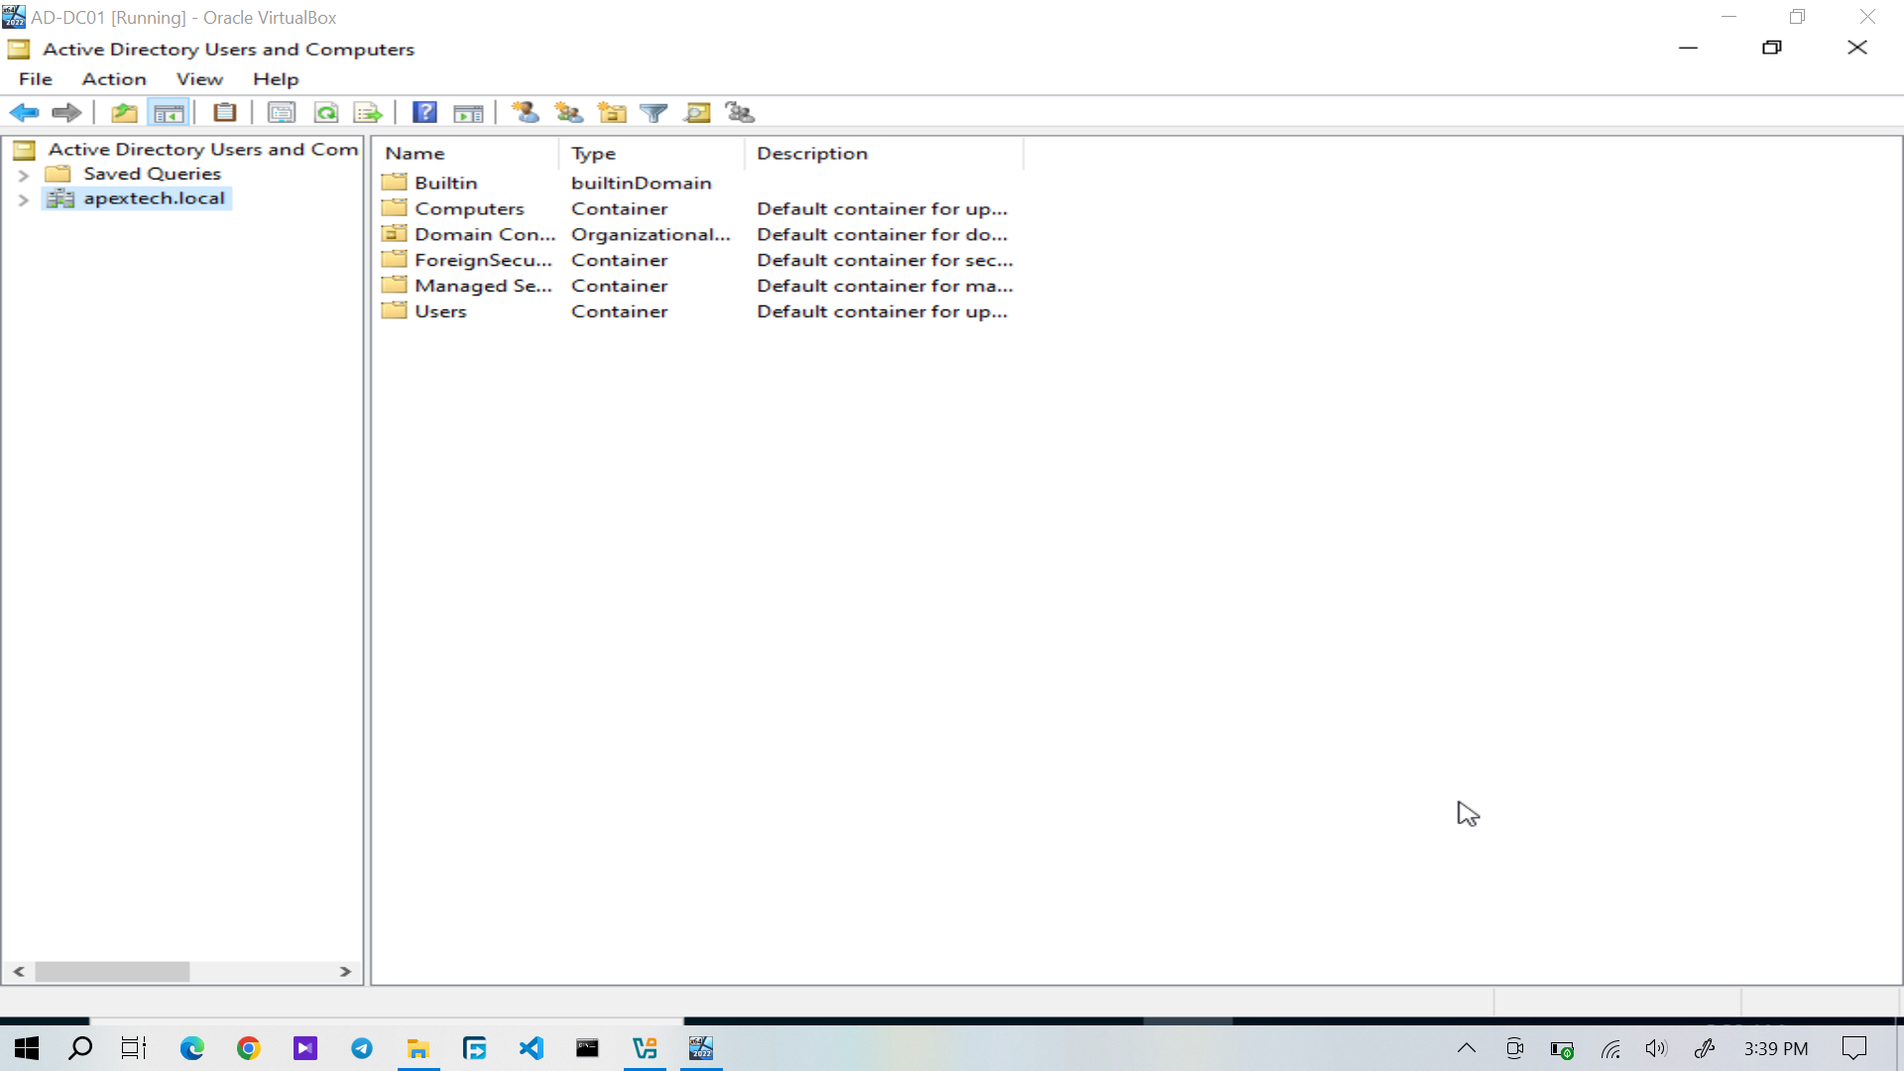Create a new group with the toolbar icon
Image resolution: width=1904 pixels, height=1071 pixels.
569,113
